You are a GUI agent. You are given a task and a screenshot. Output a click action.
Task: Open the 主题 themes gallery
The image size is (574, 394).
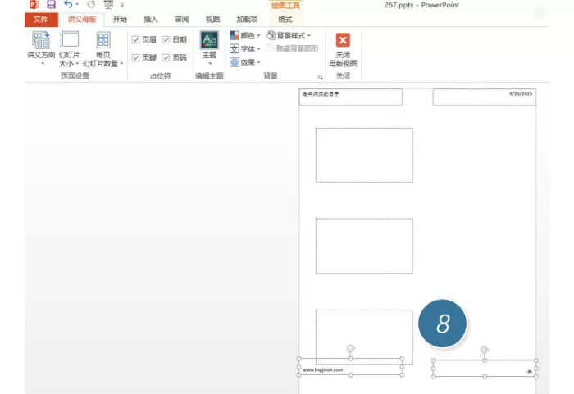[209, 48]
